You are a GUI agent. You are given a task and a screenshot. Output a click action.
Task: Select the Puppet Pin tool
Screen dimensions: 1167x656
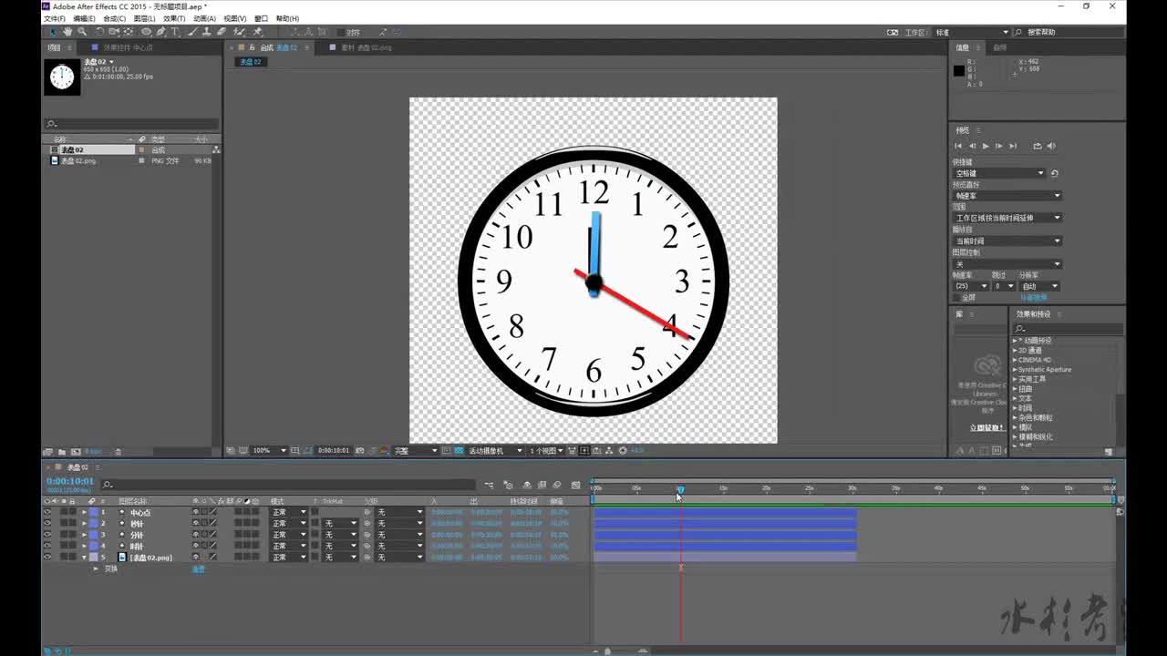point(257,32)
